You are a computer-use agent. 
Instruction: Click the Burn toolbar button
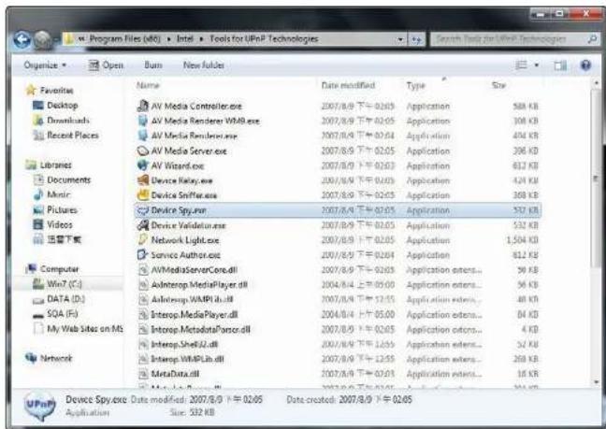153,65
